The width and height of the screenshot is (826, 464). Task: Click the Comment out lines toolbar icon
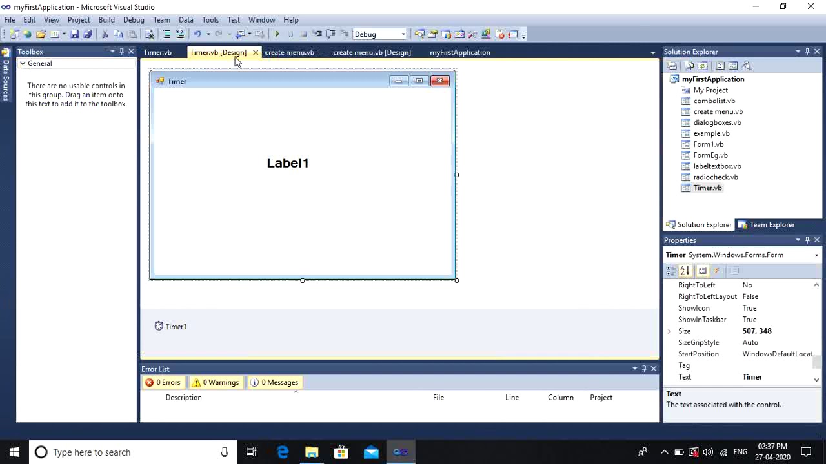(x=166, y=34)
